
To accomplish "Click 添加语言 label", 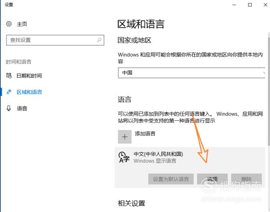I will tap(145, 133).
